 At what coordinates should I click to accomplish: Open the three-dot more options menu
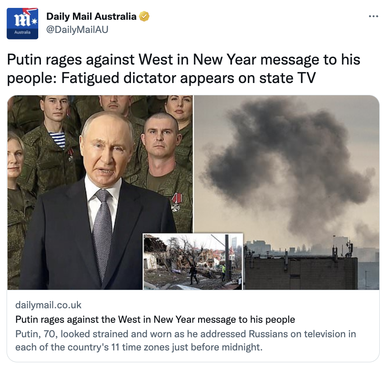point(374,16)
